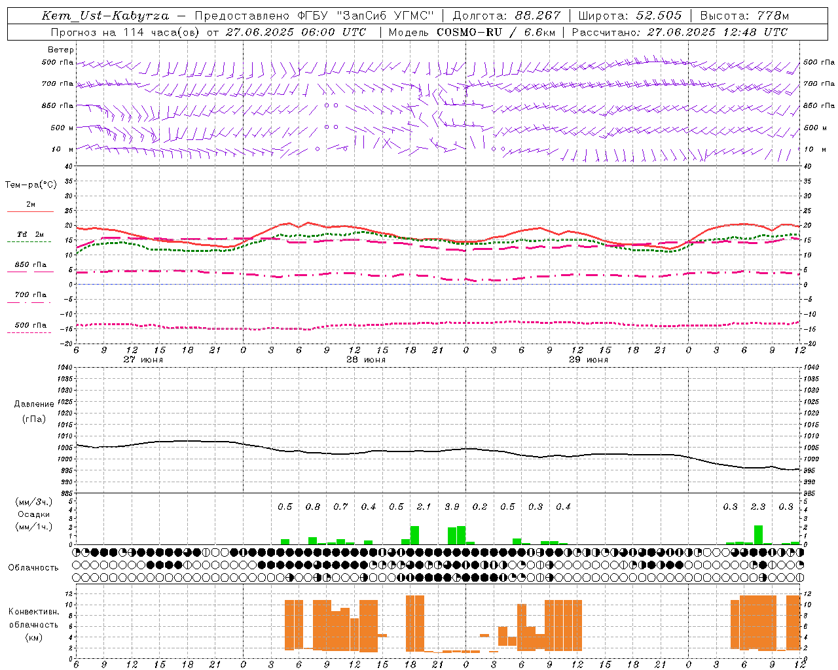Image resolution: width=838 pixels, height=670 pixels.
Task: Click the 0.8 precipitation total value
Action: point(313,507)
